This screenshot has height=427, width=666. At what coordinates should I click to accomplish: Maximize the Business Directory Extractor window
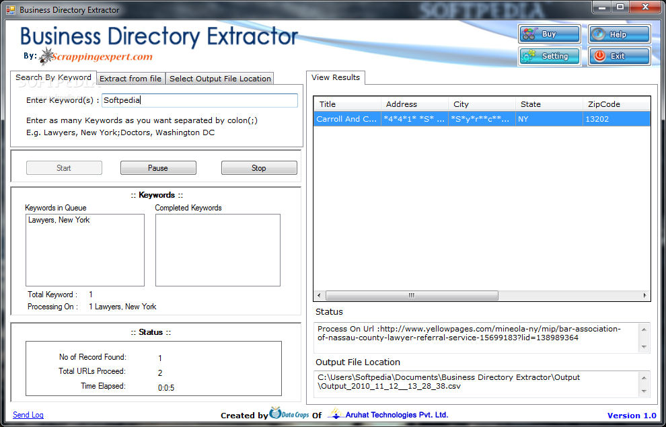coord(620,7)
